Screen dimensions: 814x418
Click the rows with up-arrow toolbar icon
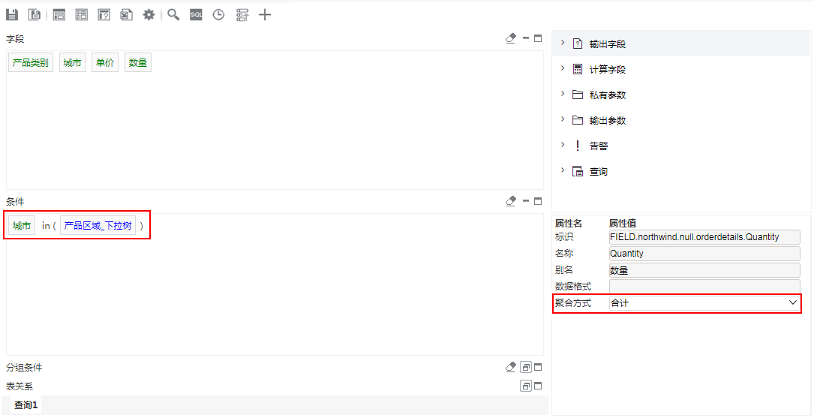(242, 14)
